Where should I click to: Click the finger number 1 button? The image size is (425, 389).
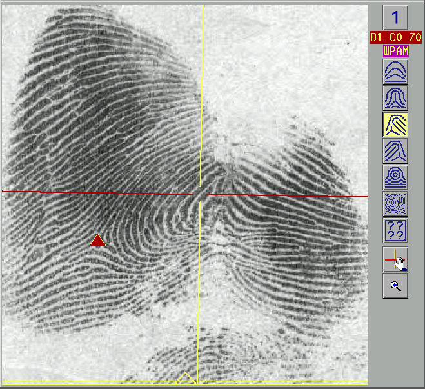pos(395,17)
